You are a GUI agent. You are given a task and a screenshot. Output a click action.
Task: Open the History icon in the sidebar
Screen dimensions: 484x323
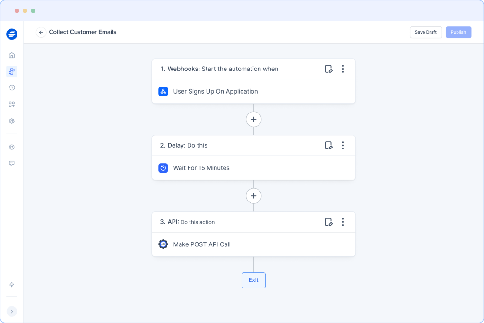tap(11, 87)
